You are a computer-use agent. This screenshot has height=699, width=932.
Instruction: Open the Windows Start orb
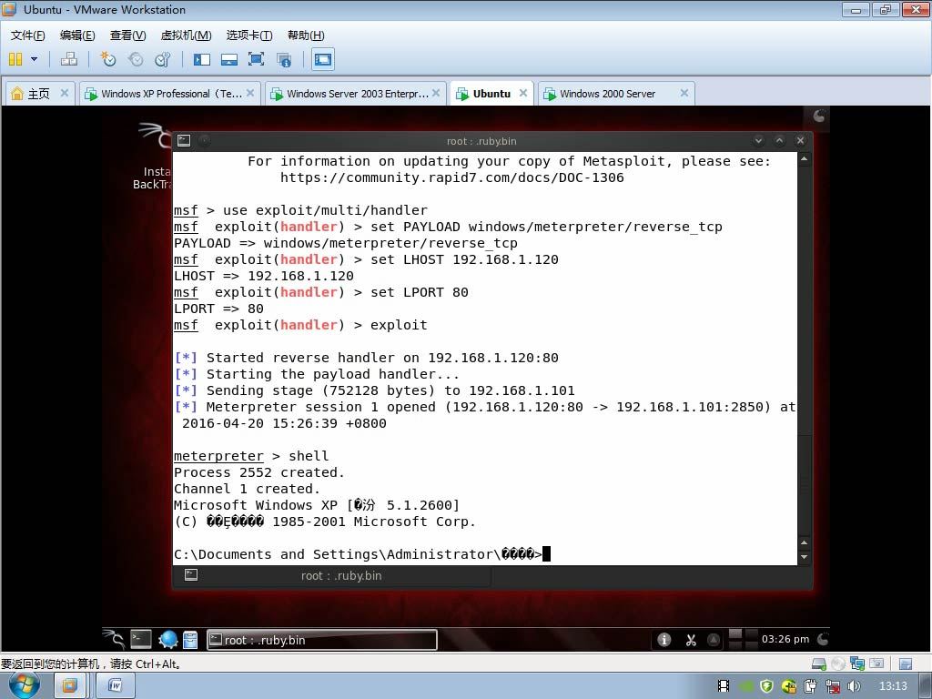pos(24,685)
